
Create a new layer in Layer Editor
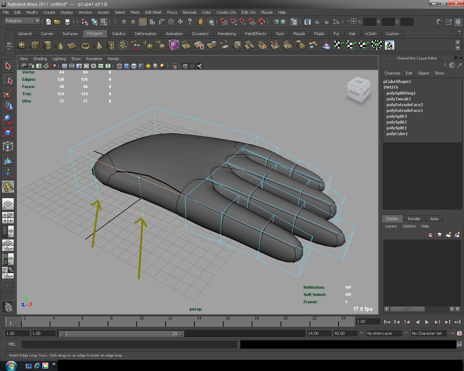coord(448,235)
